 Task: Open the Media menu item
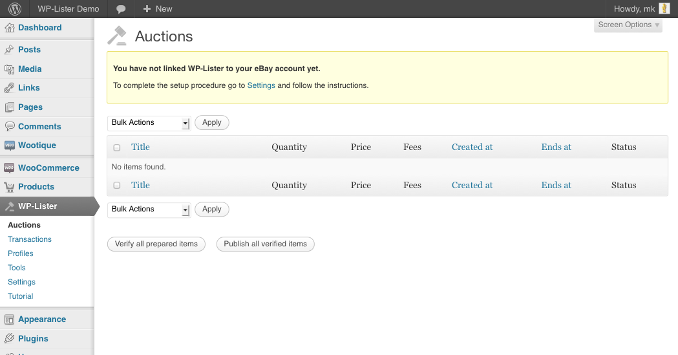[x=30, y=69]
